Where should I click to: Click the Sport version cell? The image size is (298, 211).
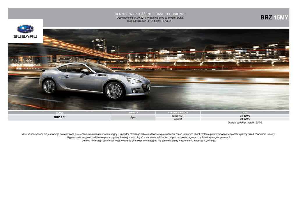[x=133, y=117]
